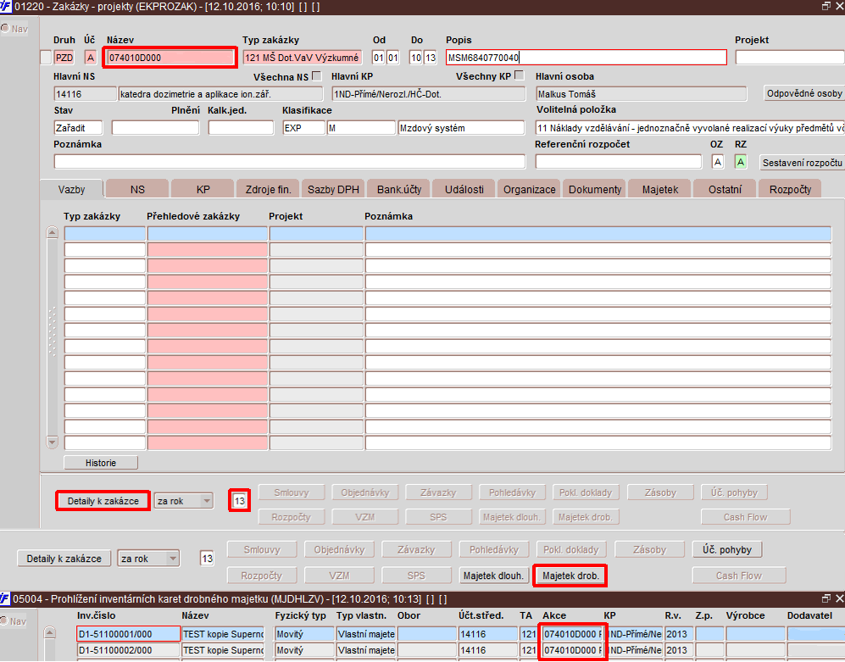
Task: Click the active Majetek drob. button
Action: (570, 576)
